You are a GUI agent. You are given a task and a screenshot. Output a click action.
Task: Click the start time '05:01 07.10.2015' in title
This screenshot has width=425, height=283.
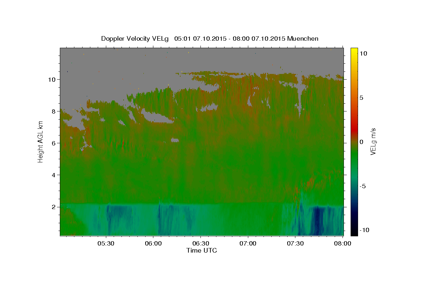[200, 39]
